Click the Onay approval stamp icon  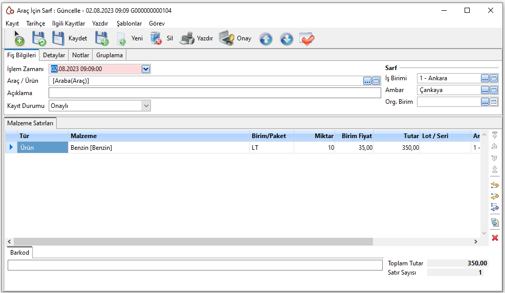click(227, 38)
